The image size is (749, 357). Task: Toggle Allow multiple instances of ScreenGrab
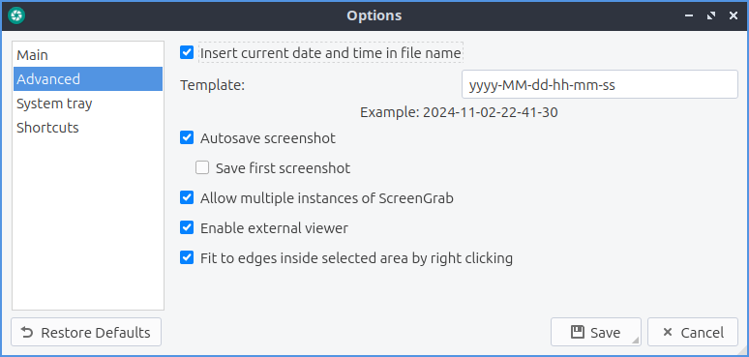click(x=187, y=198)
